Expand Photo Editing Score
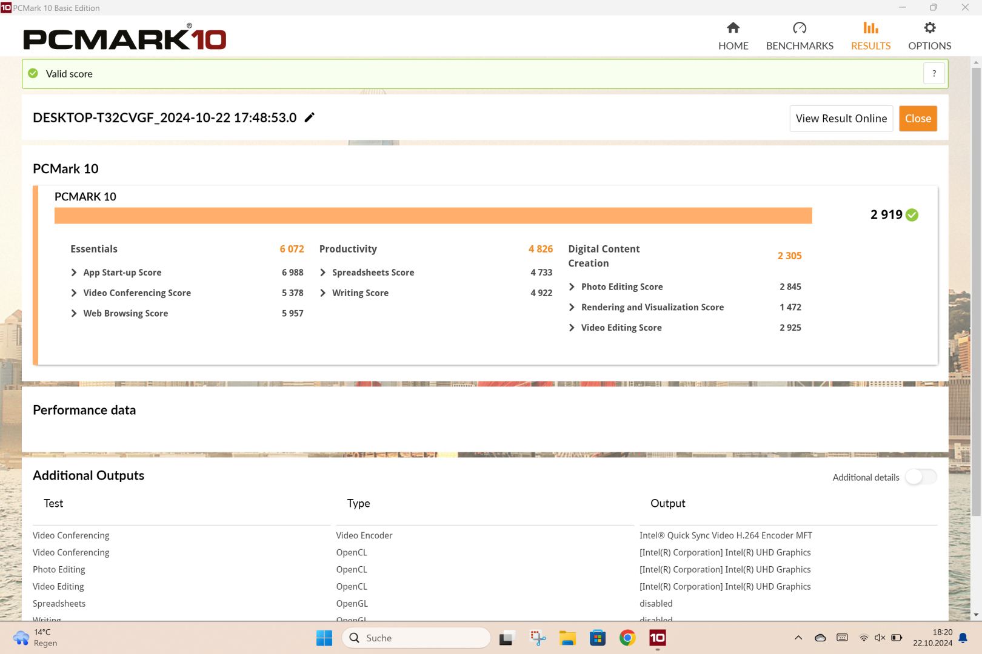The image size is (982, 654). 572,287
